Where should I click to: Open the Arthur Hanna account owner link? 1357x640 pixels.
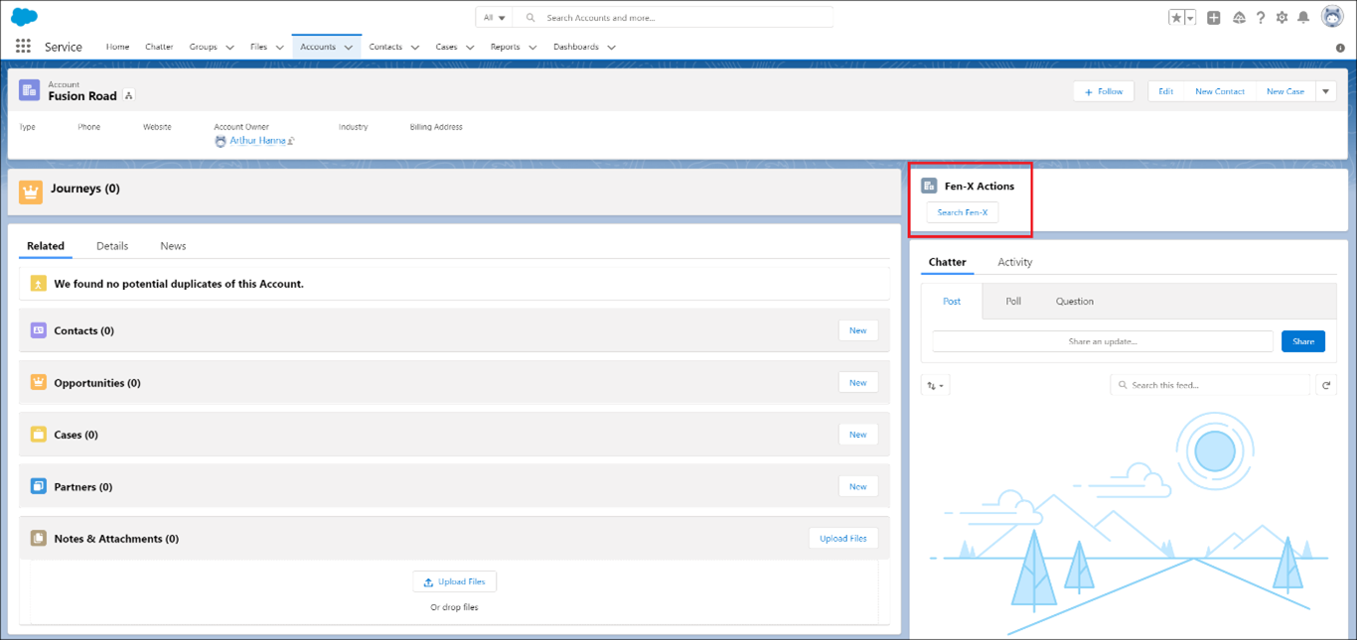click(257, 141)
